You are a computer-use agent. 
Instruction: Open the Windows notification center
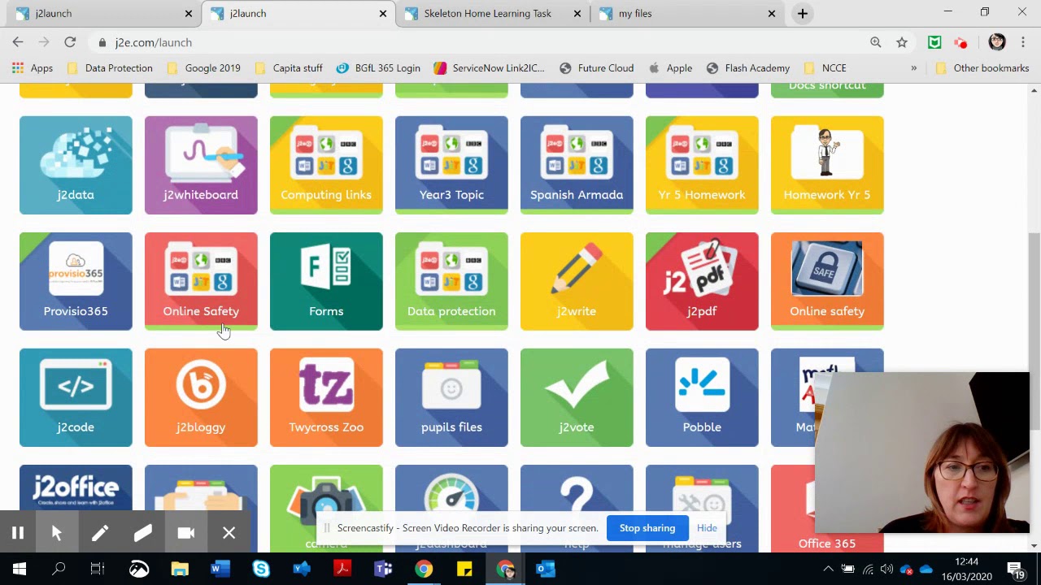1016,569
